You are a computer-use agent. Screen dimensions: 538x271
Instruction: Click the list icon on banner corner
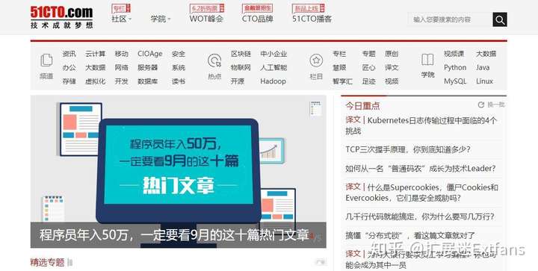[315, 108]
